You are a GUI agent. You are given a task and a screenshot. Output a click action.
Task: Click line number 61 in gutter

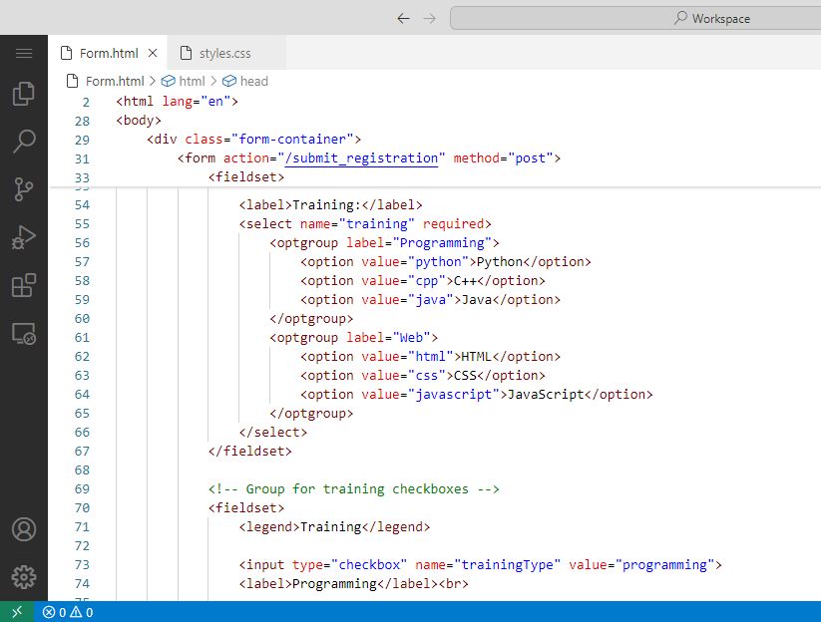(x=82, y=338)
